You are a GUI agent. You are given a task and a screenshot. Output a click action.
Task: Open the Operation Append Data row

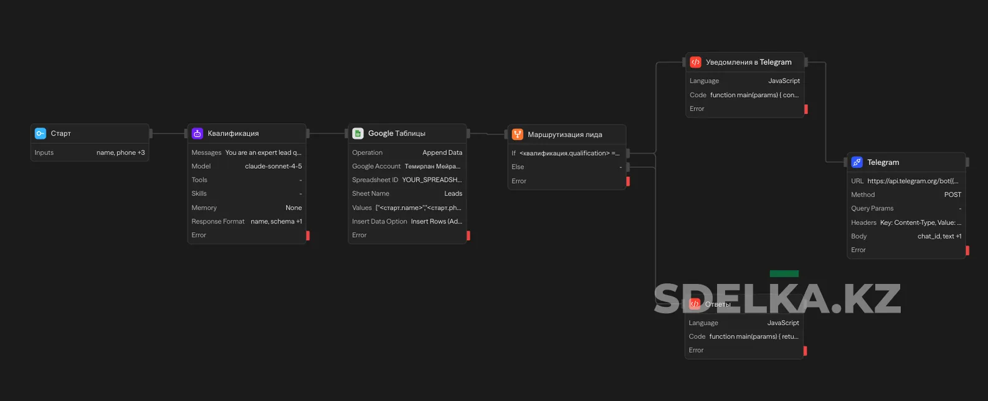coord(407,153)
